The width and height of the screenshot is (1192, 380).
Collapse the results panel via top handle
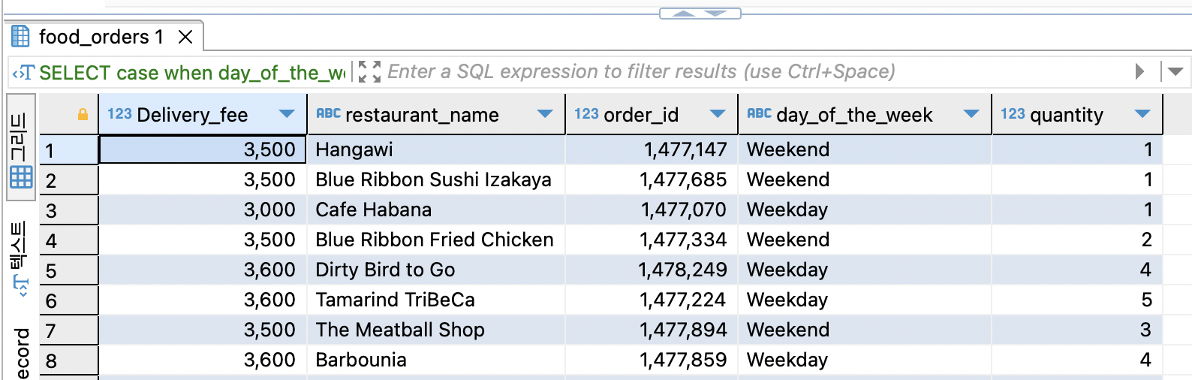[700, 14]
